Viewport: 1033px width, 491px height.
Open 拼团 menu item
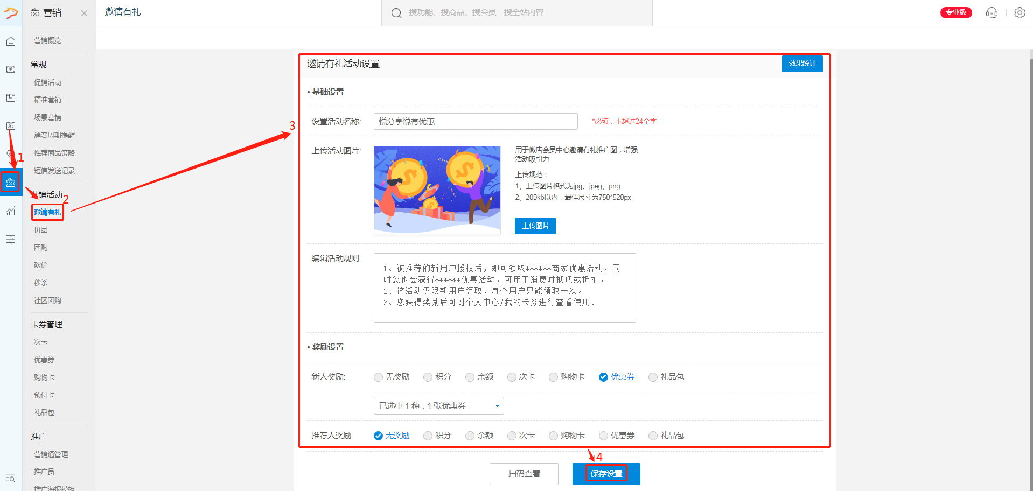[40, 230]
